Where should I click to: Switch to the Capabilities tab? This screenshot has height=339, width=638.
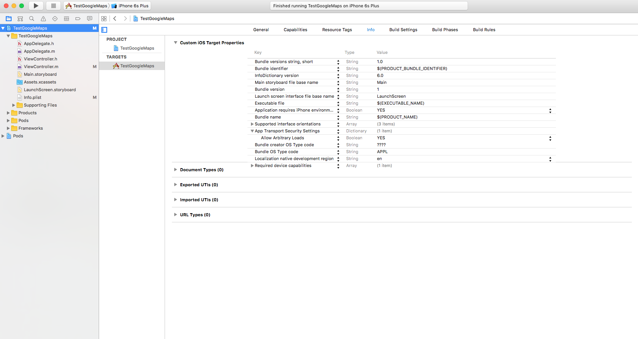295,30
